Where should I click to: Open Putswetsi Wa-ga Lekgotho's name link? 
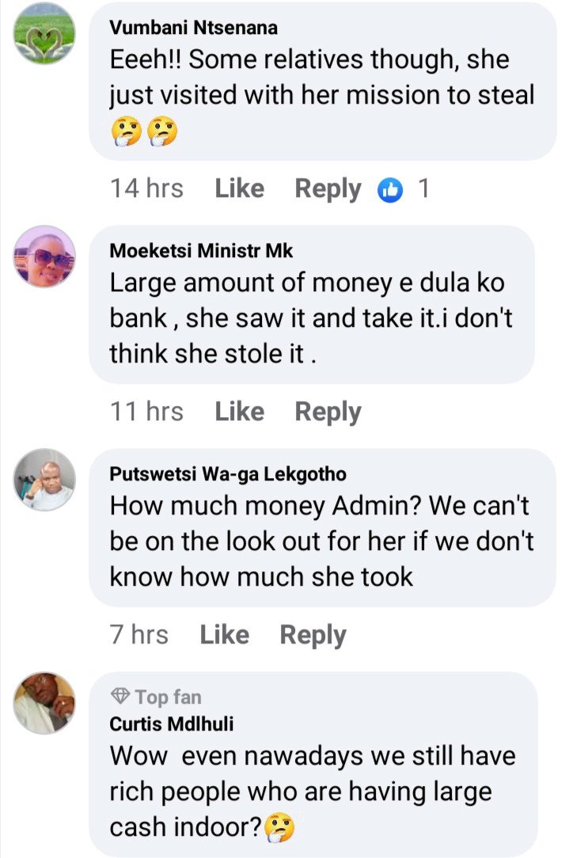(x=228, y=474)
